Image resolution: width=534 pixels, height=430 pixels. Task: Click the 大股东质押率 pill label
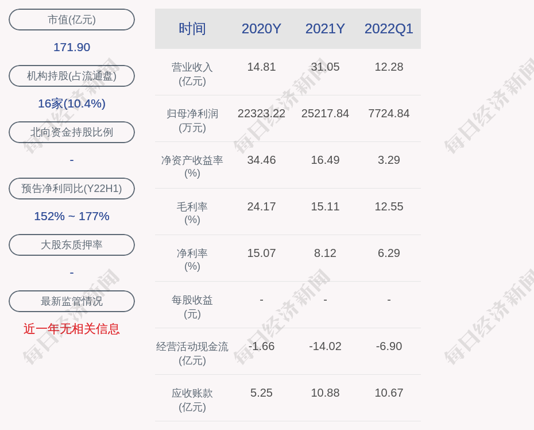(x=72, y=245)
